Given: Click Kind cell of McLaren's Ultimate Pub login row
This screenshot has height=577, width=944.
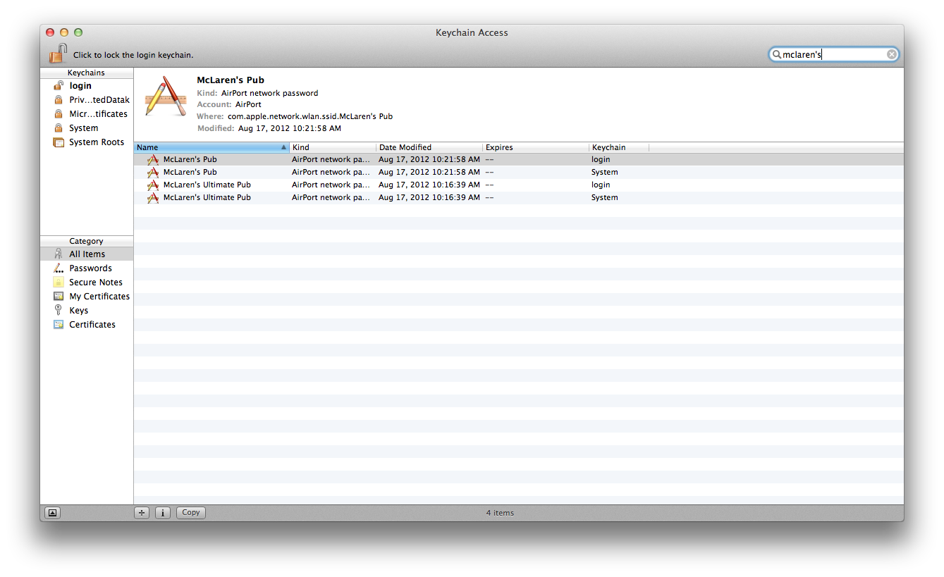Looking at the screenshot, I should click(x=331, y=185).
